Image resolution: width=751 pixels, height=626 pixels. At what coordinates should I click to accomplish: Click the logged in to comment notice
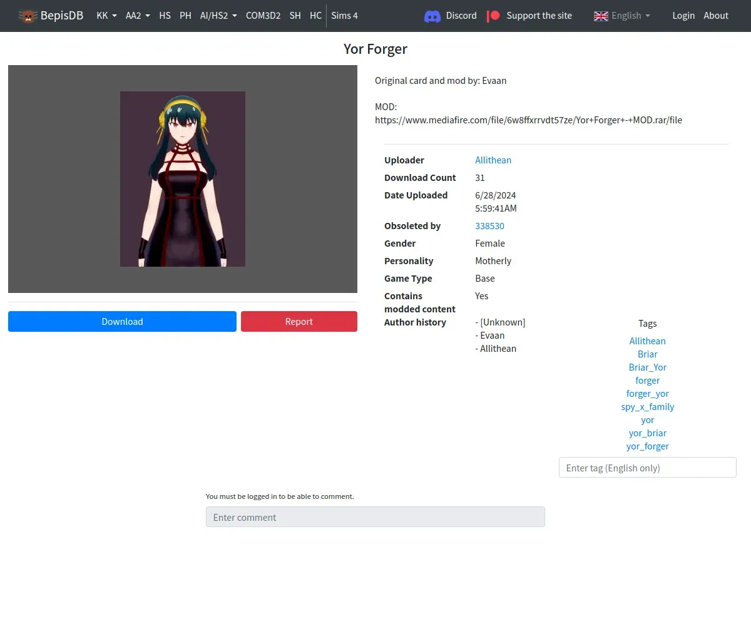[280, 496]
